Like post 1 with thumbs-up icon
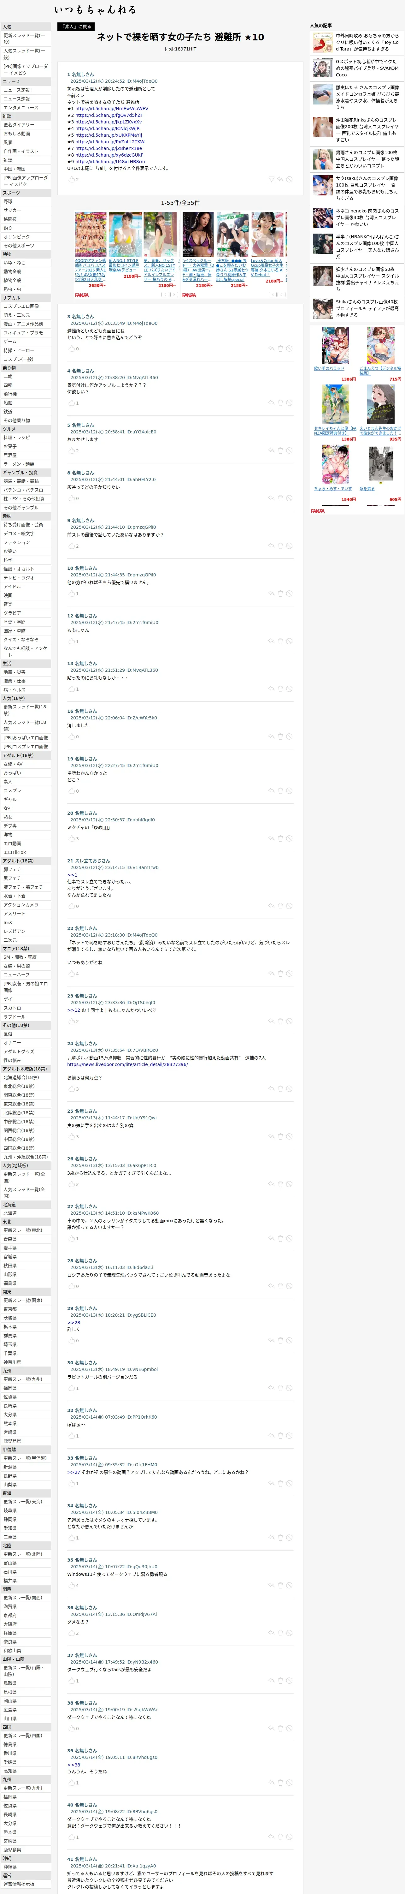 click(71, 179)
